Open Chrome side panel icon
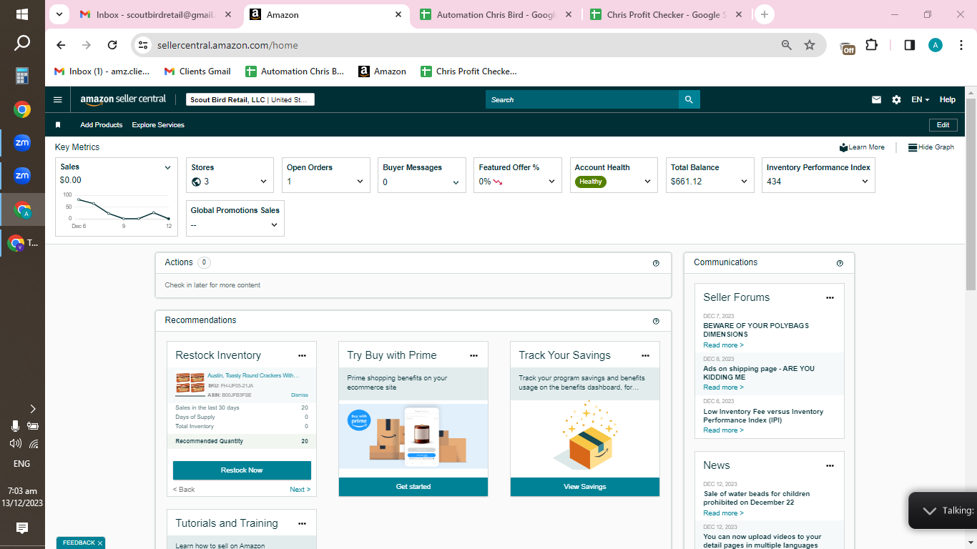Viewport: 977px width, 549px height. click(910, 45)
